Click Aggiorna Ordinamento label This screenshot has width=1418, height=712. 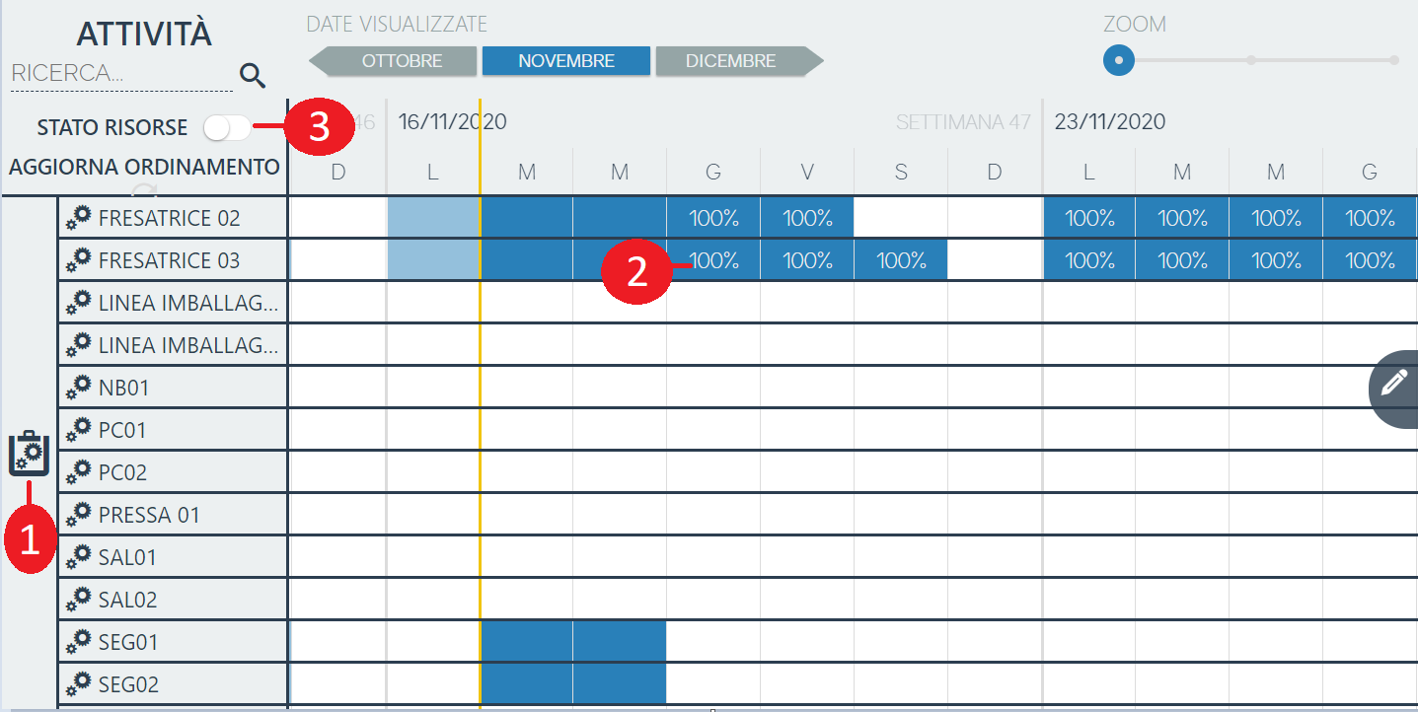pos(144,167)
